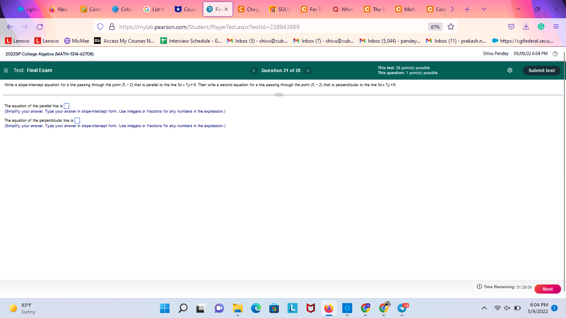This screenshot has width=566, height=318.
Task: Open the Windows Start menu
Action: pos(164,308)
